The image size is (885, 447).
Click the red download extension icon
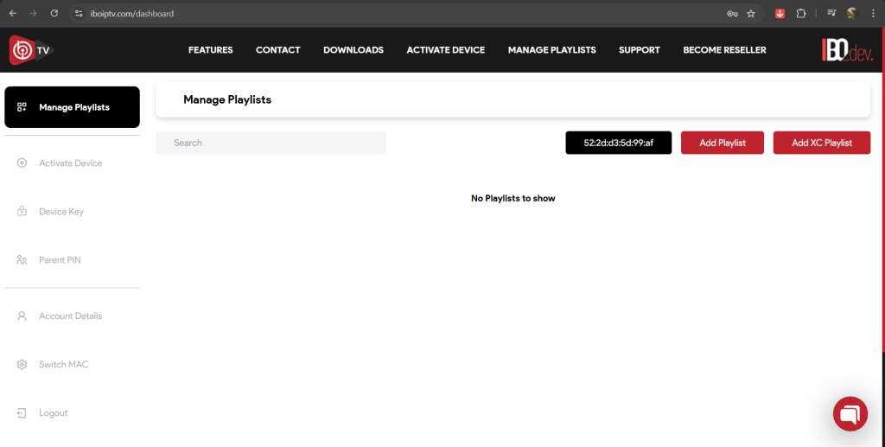tap(780, 14)
